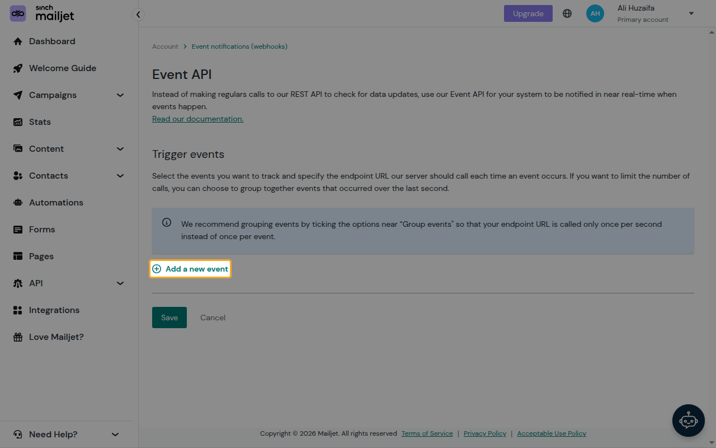The image size is (716, 448).
Task: Click the Sinch Mailjet logo
Action: tap(42, 13)
